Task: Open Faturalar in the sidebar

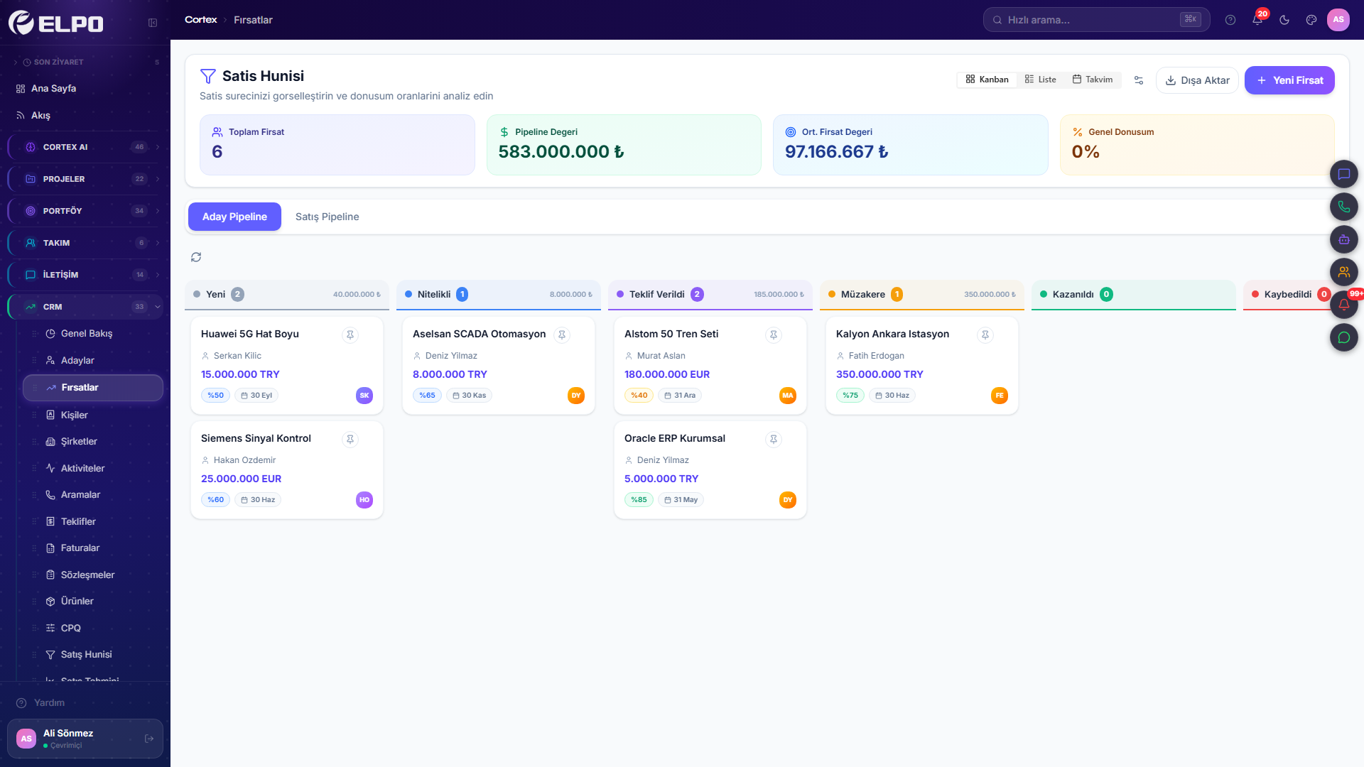Action: [x=93, y=548]
